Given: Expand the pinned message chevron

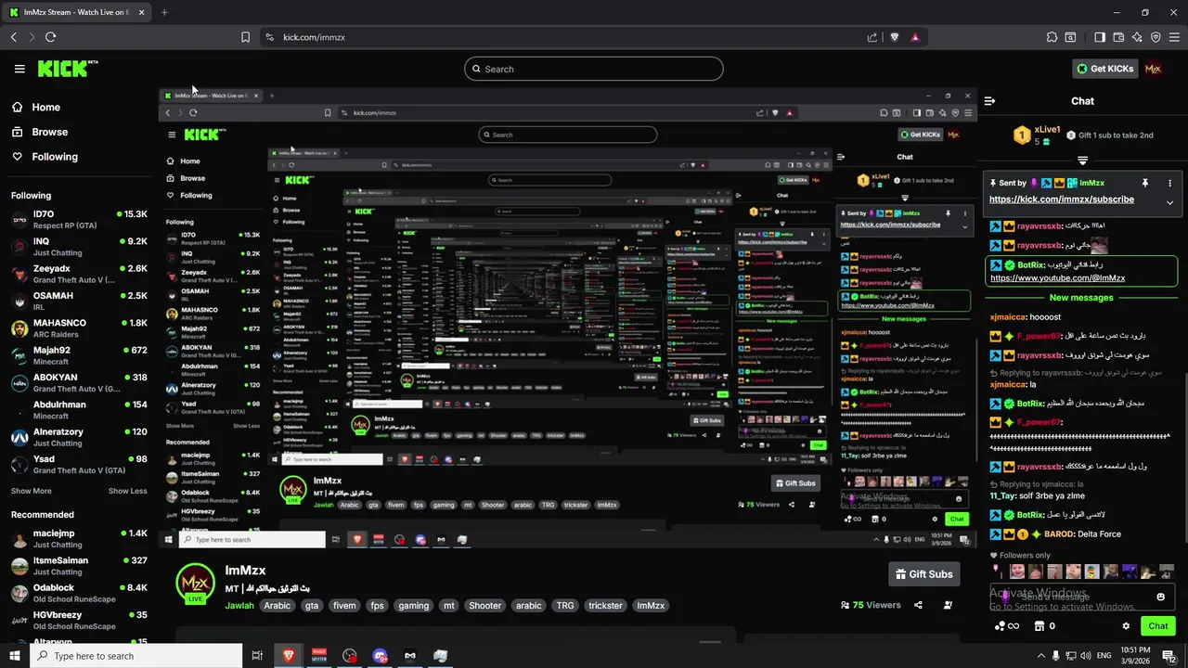Looking at the screenshot, I should [x=1169, y=202].
